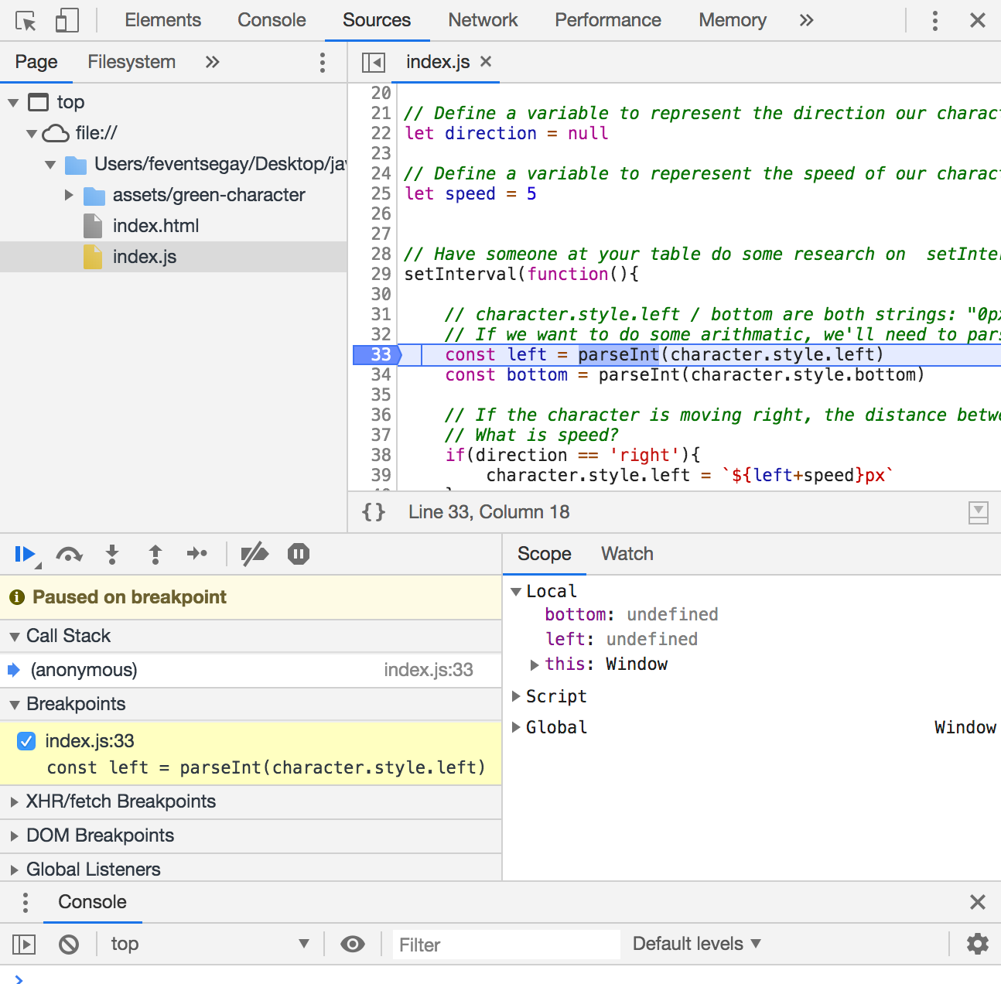Screen dimensions: 1001x984
Task: Step out of current function
Action: 155,554
